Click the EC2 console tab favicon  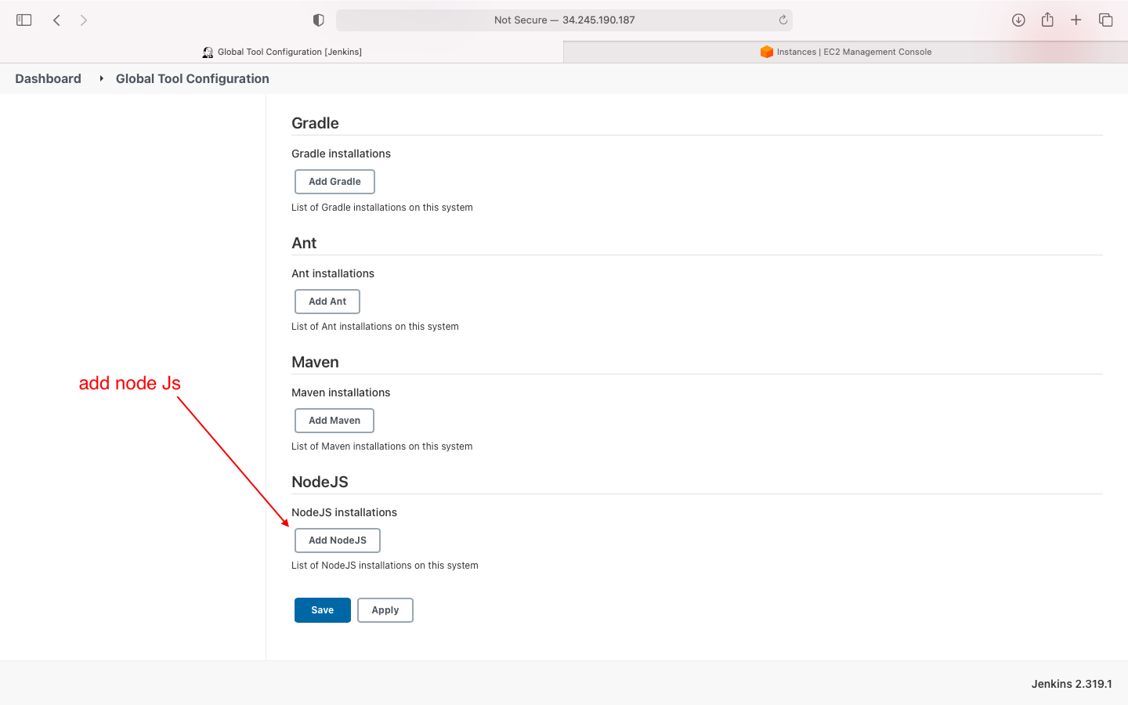click(x=767, y=52)
